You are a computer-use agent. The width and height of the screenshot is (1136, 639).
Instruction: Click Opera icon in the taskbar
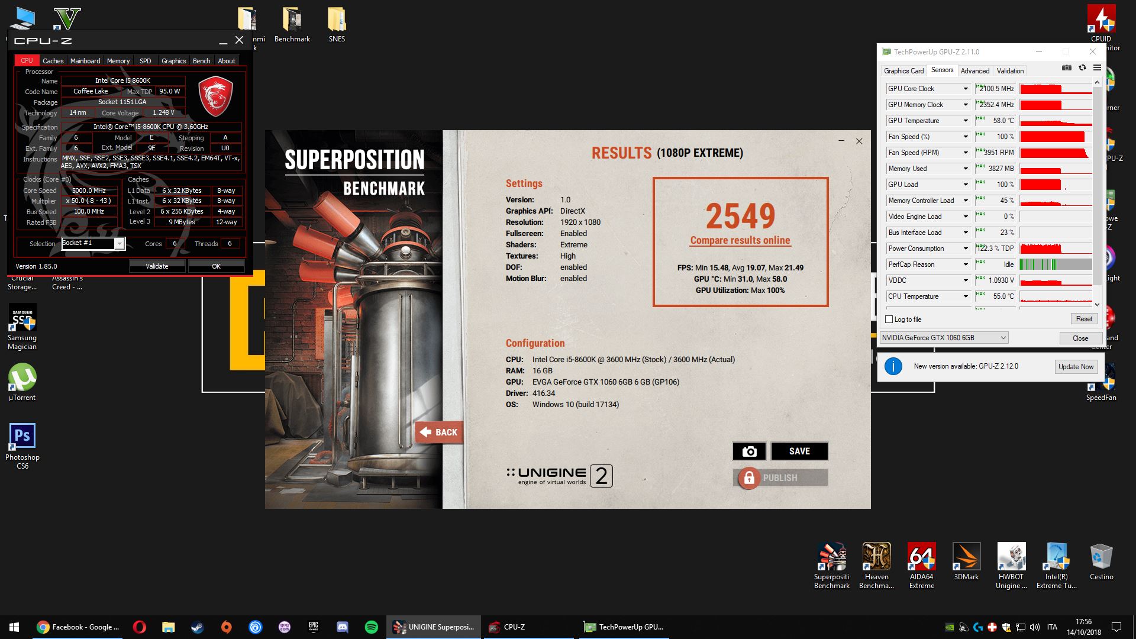[140, 627]
